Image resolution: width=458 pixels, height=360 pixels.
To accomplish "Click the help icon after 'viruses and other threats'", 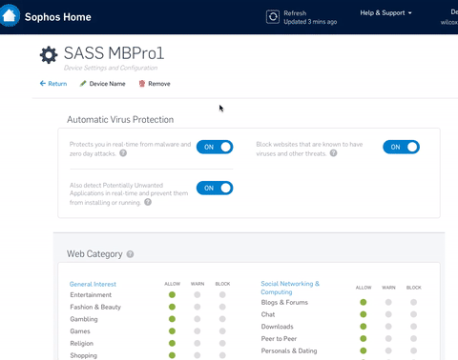I will [x=333, y=153].
